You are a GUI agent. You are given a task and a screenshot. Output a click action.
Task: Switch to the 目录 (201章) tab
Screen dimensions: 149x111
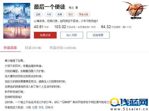(33, 48)
